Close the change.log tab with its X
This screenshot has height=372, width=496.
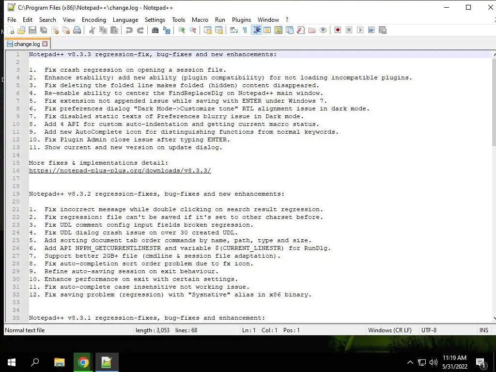(45, 44)
